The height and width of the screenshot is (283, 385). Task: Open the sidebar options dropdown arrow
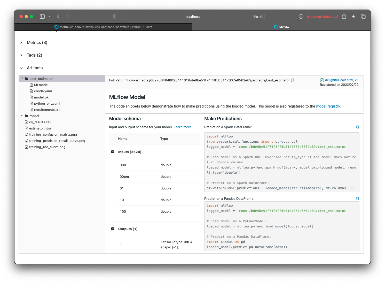point(49,17)
